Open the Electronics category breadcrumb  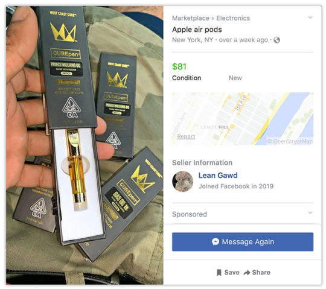[x=233, y=18]
